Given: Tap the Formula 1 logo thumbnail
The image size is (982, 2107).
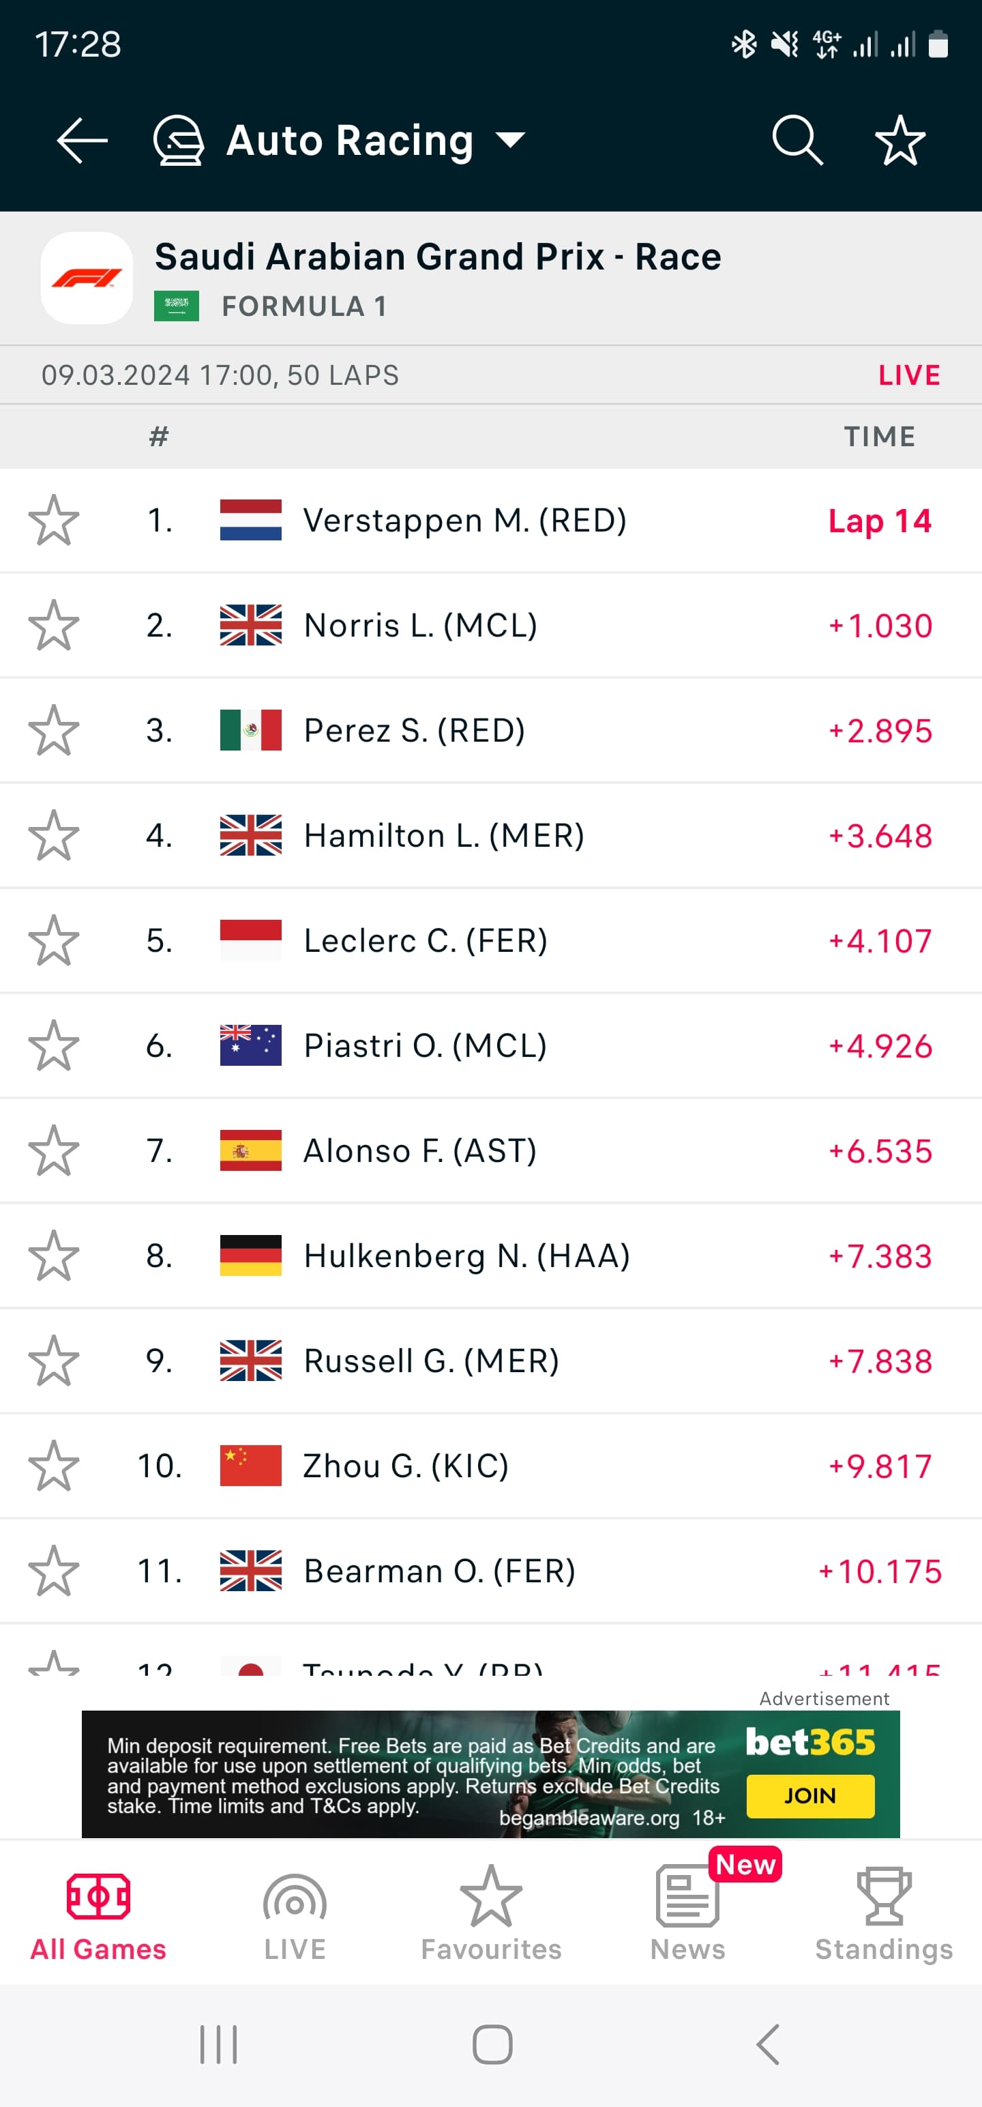Looking at the screenshot, I should (87, 278).
